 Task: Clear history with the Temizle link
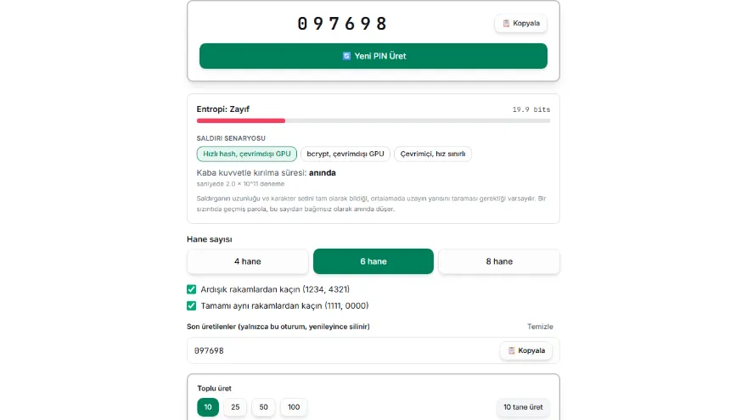point(540,327)
